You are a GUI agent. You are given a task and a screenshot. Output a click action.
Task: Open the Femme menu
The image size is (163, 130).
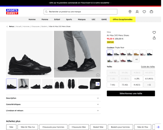45,19
